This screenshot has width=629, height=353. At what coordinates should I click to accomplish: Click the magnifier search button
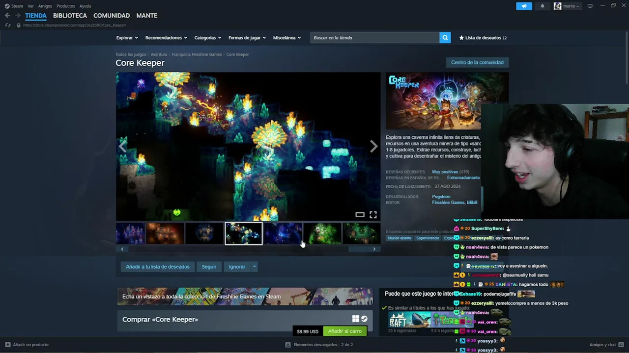[445, 38]
